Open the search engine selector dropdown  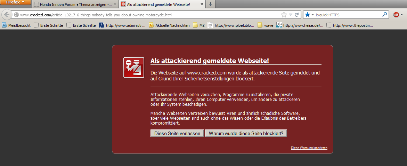coord(309,15)
